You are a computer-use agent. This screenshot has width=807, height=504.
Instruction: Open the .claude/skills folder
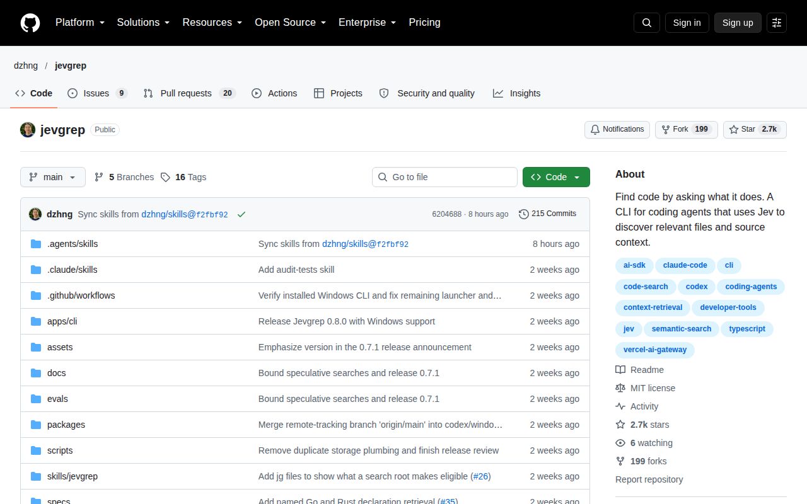[73, 270]
